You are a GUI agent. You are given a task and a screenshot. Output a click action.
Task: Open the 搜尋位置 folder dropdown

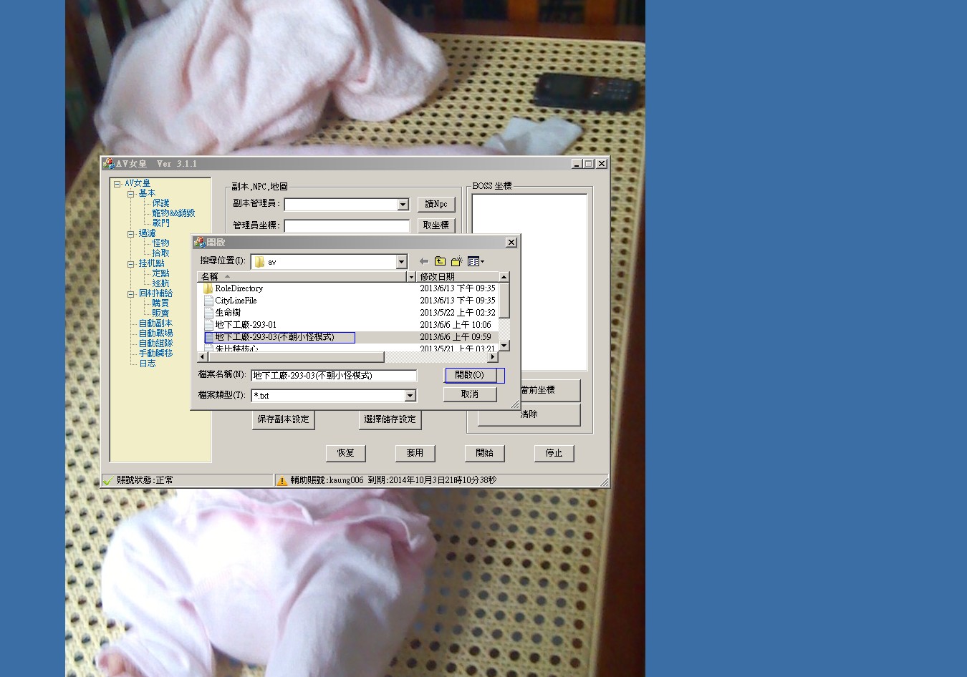(x=401, y=262)
